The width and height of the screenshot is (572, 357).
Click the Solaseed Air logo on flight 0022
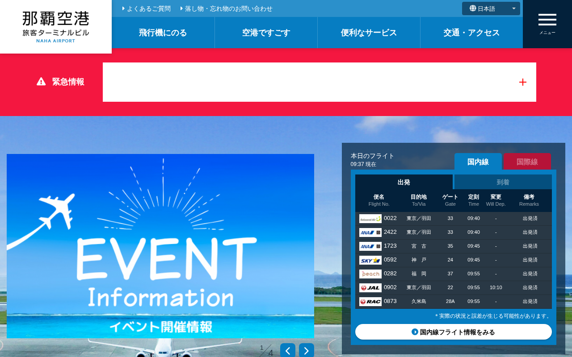pos(370,219)
